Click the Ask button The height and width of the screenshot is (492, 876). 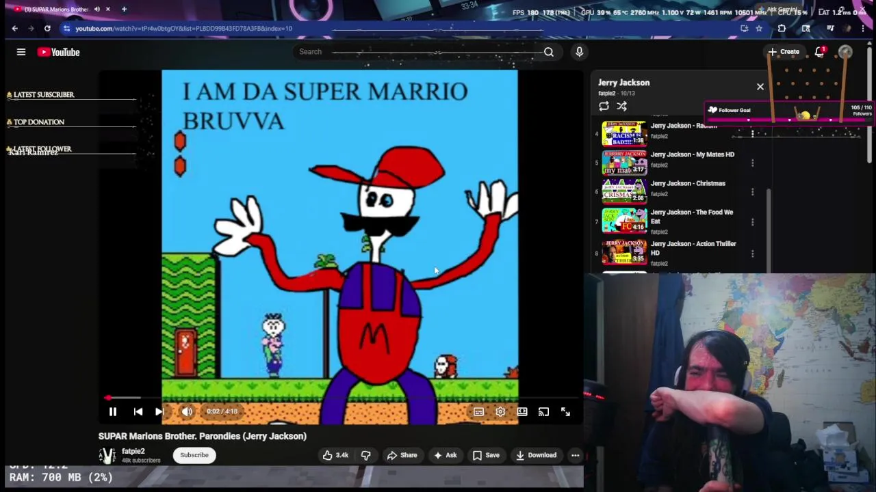tap(445, 455)
